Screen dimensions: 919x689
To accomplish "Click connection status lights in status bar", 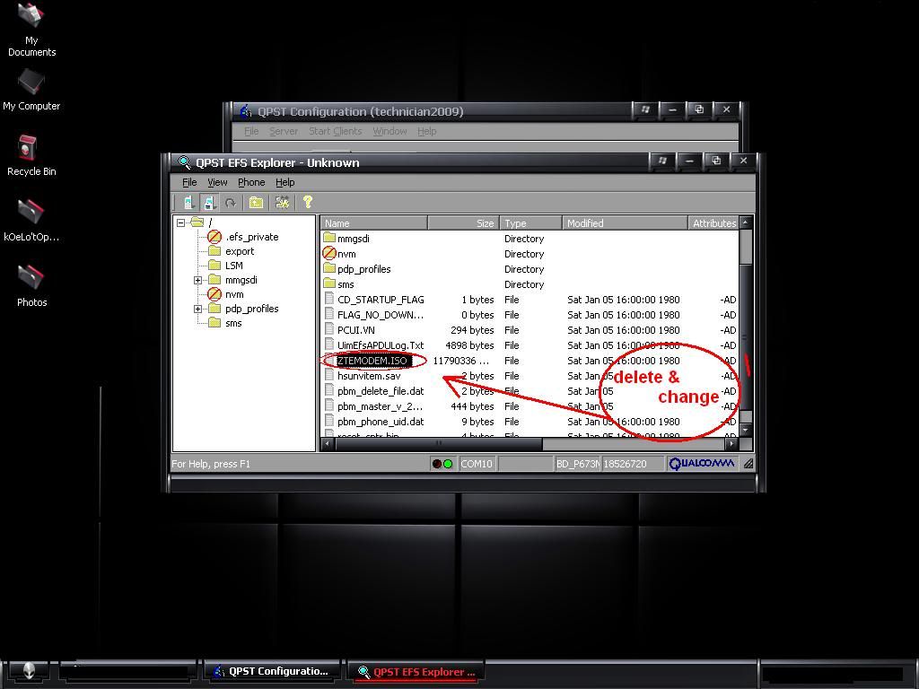I will pos(442,464).
